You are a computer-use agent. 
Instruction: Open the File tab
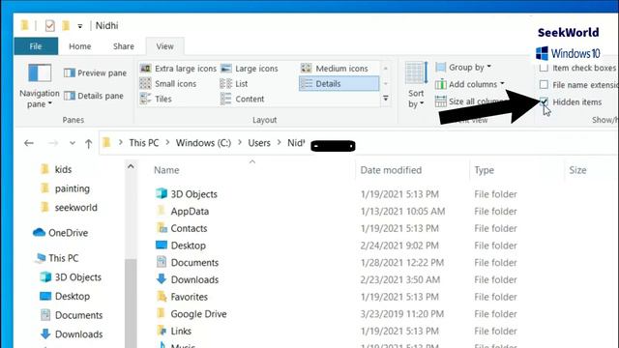point(36,46)
